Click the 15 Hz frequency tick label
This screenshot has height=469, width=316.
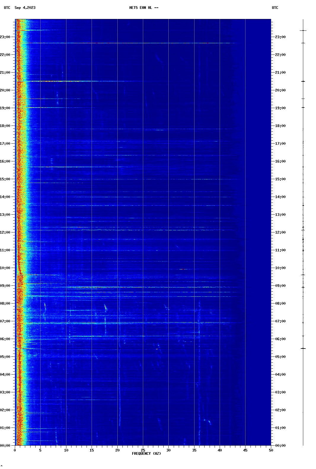tap(92, 450)
